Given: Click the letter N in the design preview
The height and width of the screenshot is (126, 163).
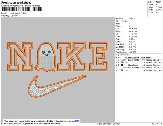Looking at the screenshot, I should click(x=20, y=56).
